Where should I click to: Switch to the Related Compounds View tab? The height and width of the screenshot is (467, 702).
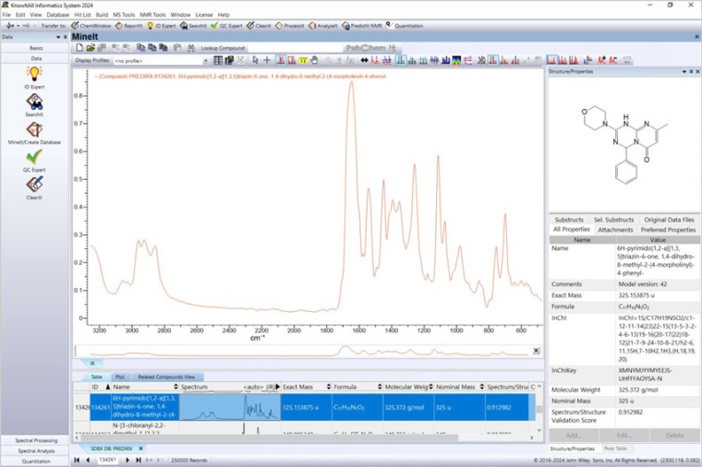coord(165,377)
